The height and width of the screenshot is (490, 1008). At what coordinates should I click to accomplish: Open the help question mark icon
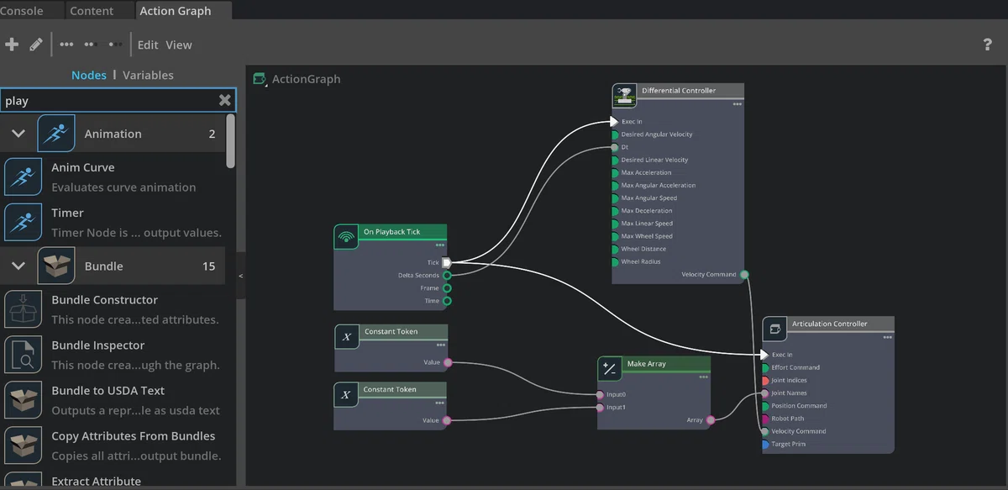coord(988,45)
